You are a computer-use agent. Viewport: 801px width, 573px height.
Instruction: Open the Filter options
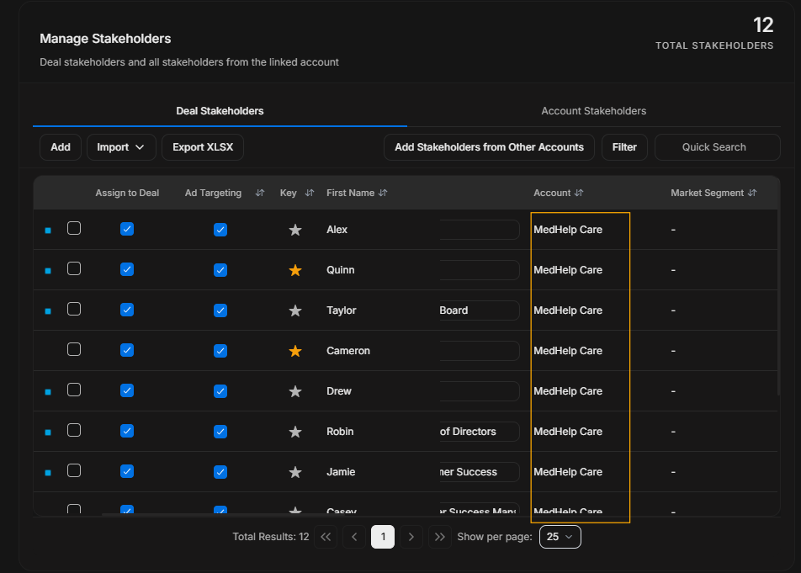624,147
